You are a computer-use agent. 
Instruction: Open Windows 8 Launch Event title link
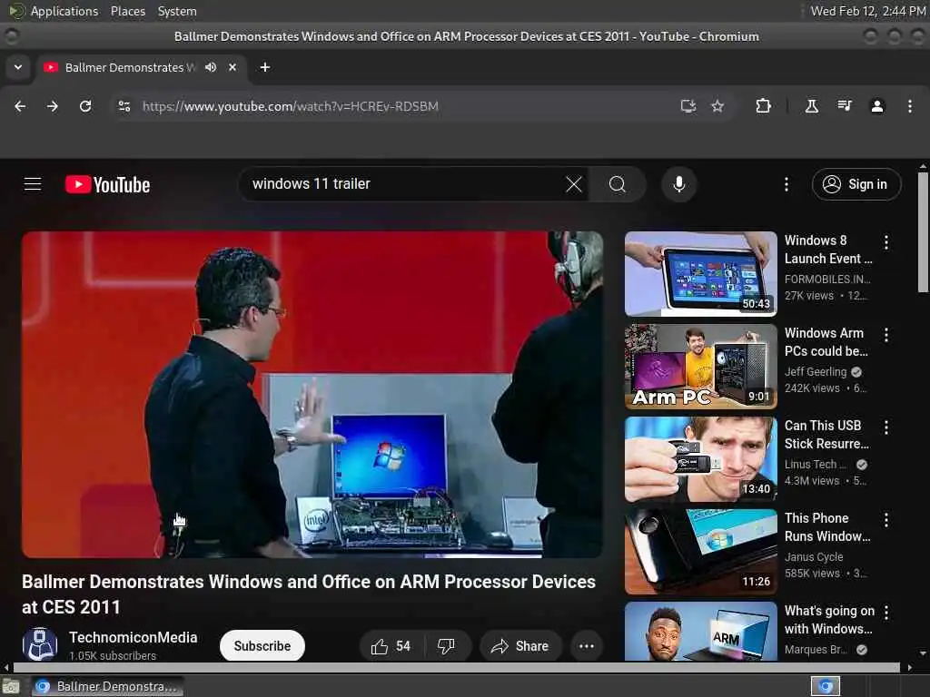(828, 250)
